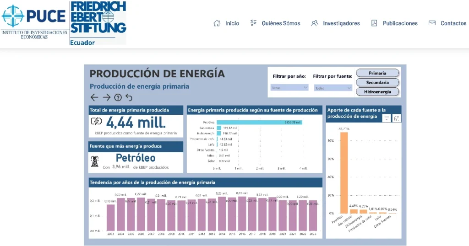Click the tall orange Petróleo column
Viewport: 469px width, 246px height.
(344, 172)
